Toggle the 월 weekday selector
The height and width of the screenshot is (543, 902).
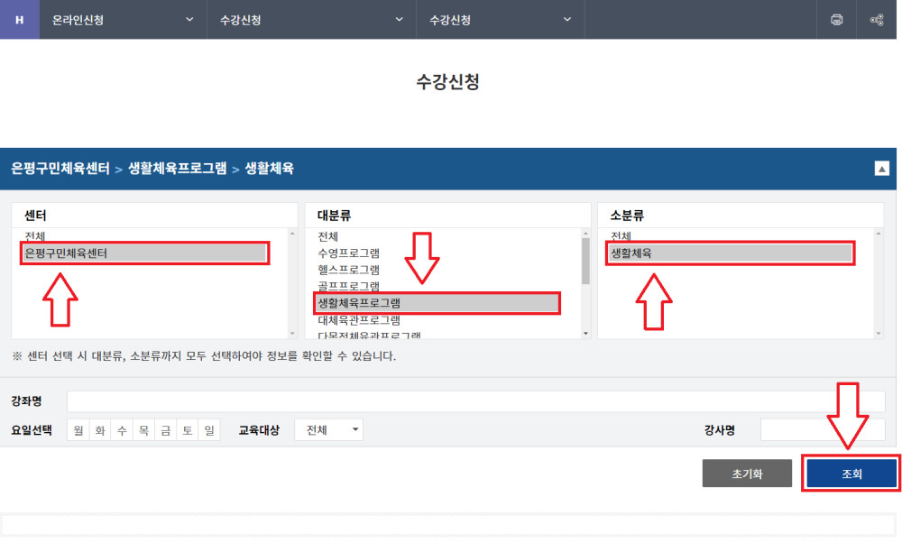78,430
